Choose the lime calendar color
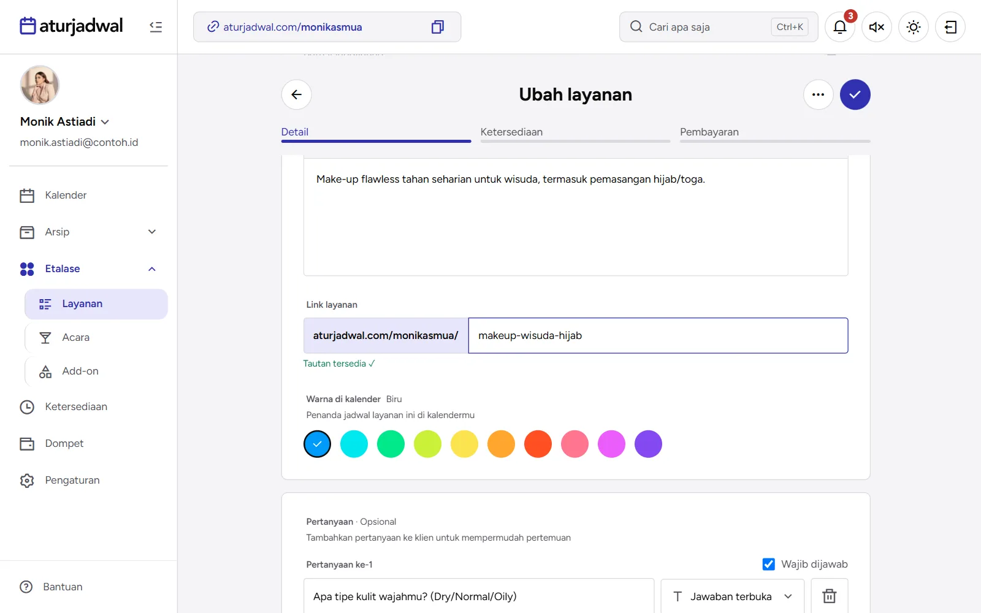 coord(427,444)
